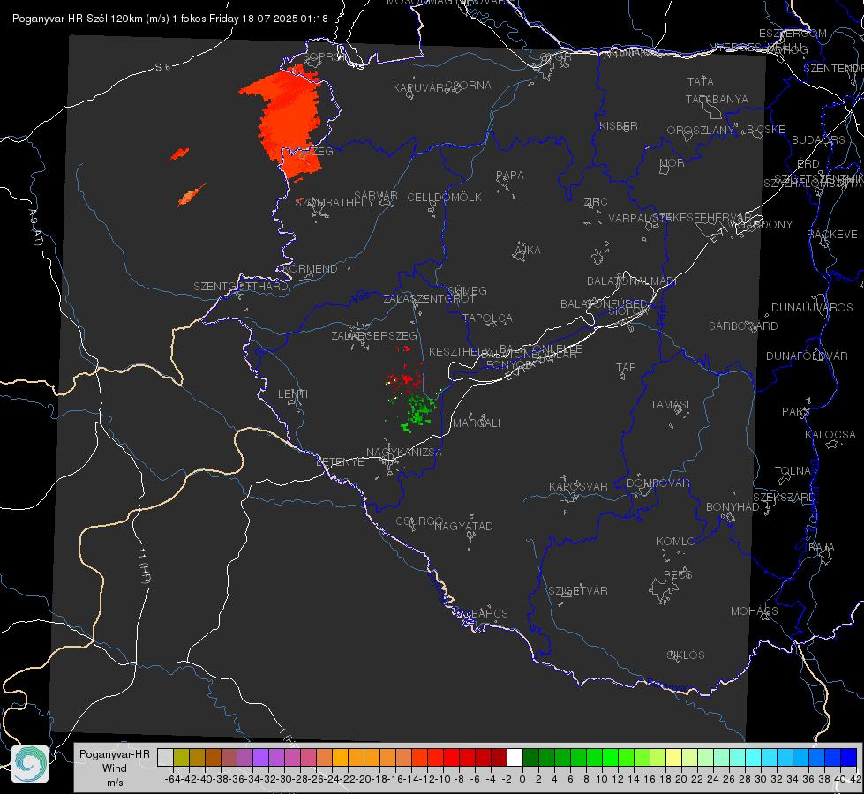Click the RACKEVE city label
Viewport: 864px width, 794px height.
point(832,235)
